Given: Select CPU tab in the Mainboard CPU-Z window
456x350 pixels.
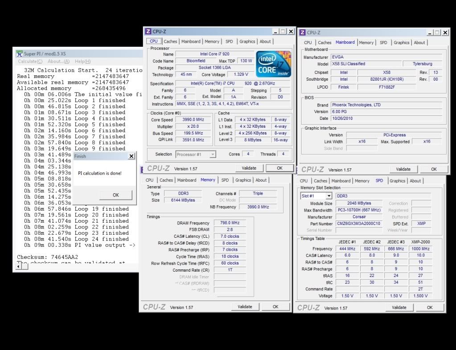Looking at the screenshot, I should [308, 43].
